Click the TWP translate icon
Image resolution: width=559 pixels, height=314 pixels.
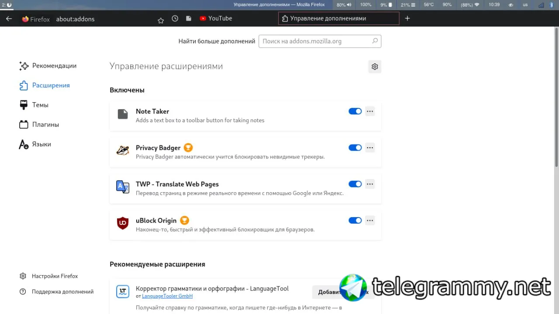coord(123,187)
